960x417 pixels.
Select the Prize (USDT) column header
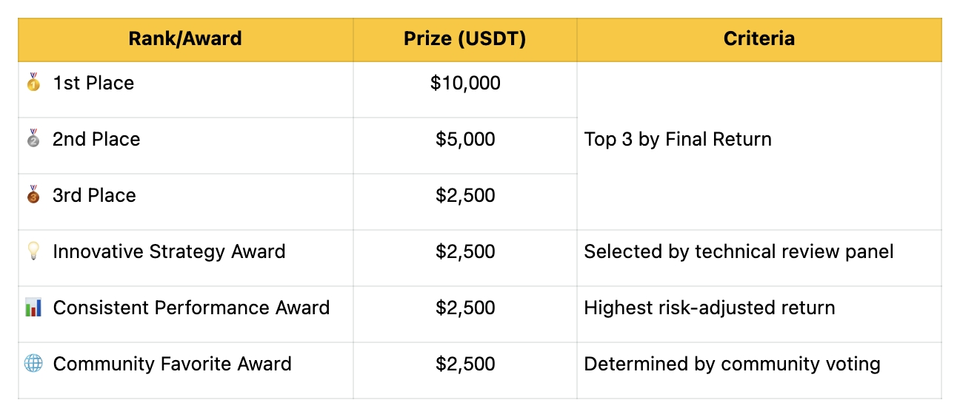(464, 39)
